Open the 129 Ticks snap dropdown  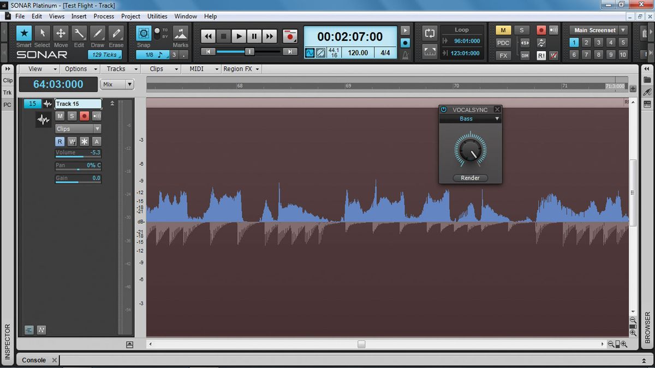tap(105, 55)
